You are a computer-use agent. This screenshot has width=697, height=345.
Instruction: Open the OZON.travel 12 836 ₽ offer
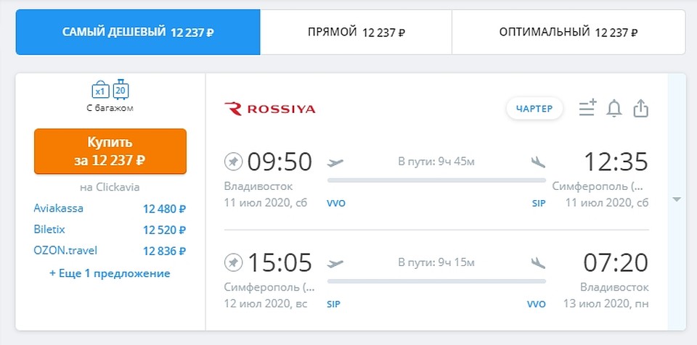[x=110, y=251]
